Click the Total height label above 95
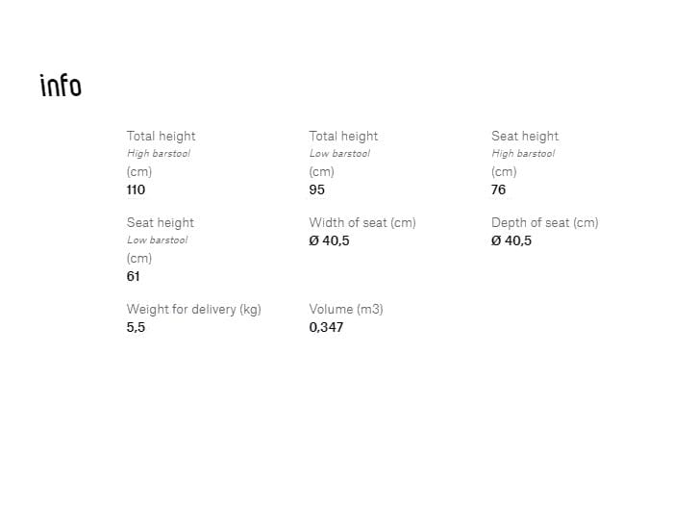Screen dimensions: 673x505 click(x=343, y=137)
